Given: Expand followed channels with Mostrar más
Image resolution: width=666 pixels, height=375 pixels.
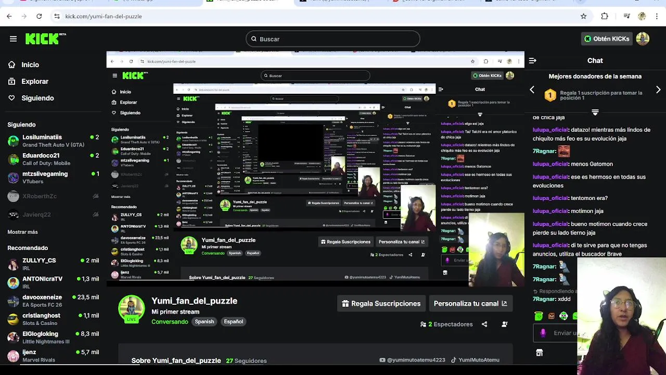Looking at the screenshot, I should pyautogui.click(x=22, y=232).
